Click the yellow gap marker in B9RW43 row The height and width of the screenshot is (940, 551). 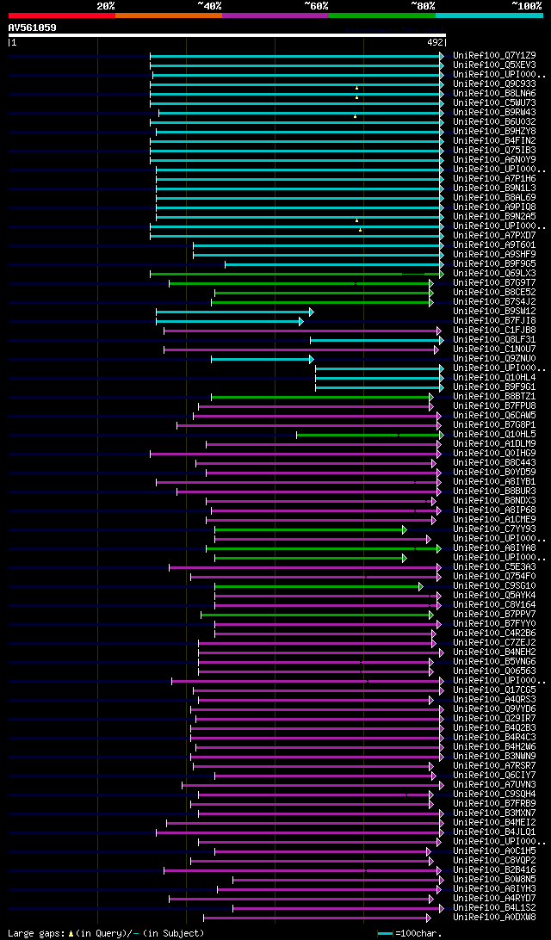355,115
